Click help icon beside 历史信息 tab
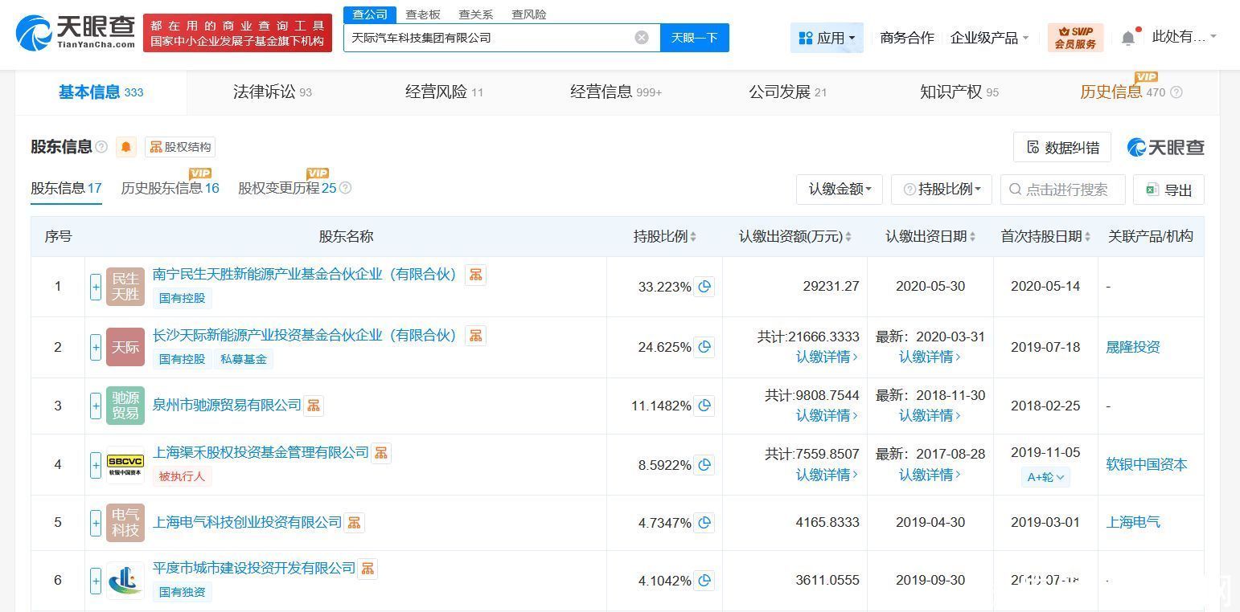Image resolution: width=1240 pixels, height=612 pixels. (x=1176, y=92)
